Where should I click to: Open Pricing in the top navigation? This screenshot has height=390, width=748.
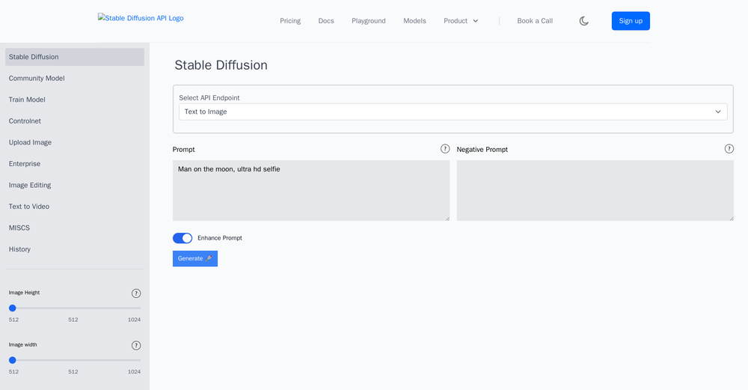click(290, 21)
